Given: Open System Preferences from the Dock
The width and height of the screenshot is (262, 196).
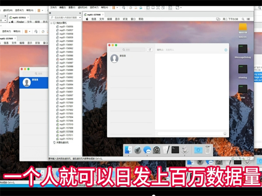Looking at the screenshot, I should (x=156, y=150).
